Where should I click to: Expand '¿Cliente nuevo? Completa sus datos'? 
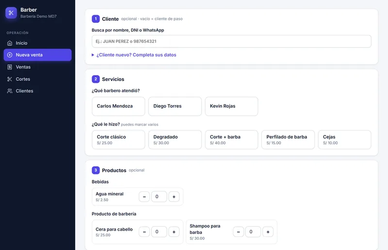(134, 55)
